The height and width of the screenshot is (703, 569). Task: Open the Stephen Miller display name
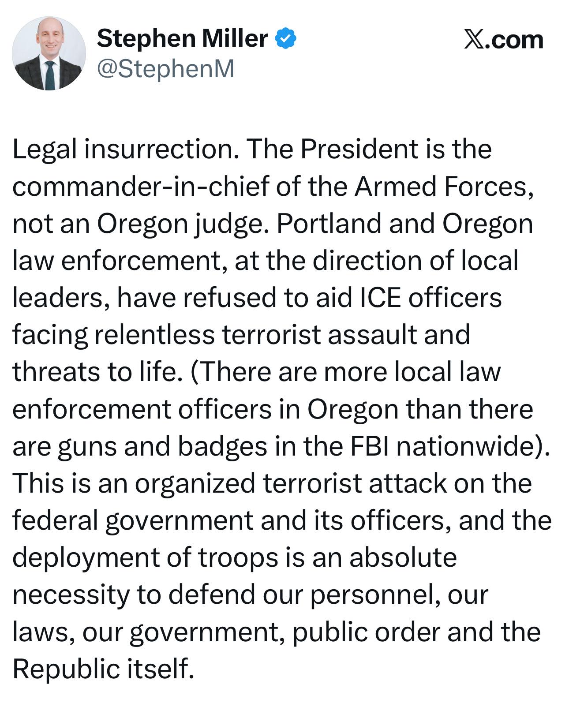coord(182,38)
